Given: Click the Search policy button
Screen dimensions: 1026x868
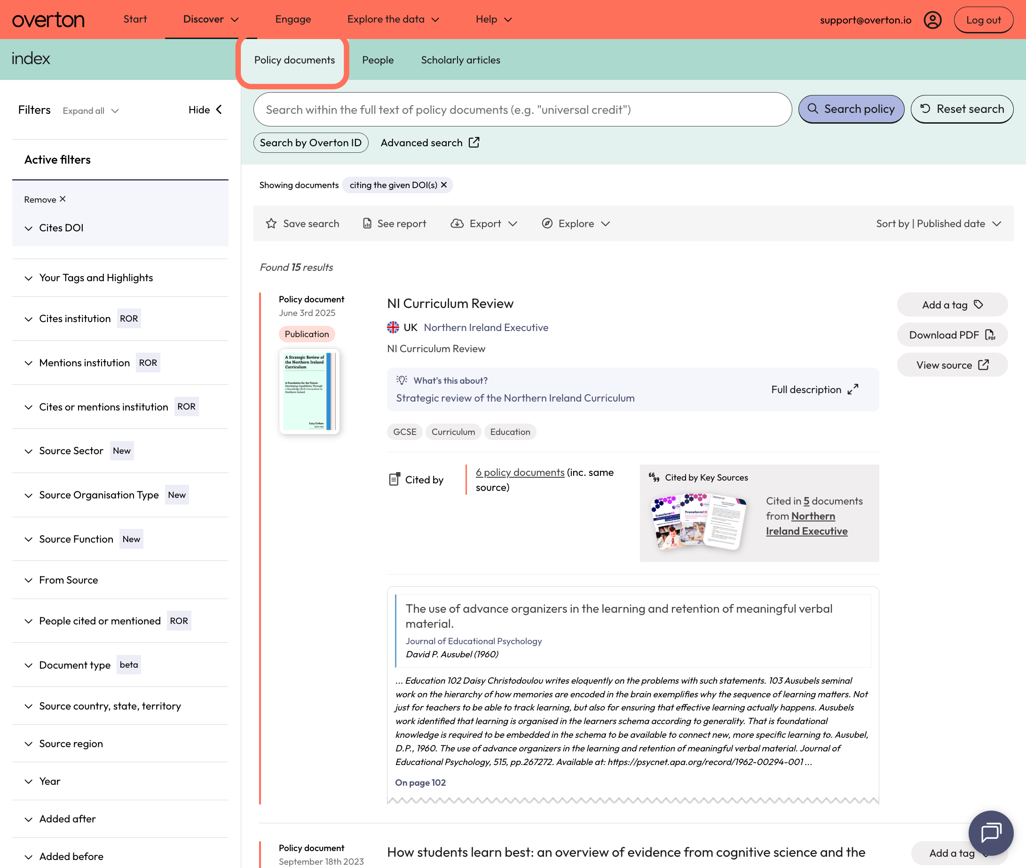Looking at the screenshot, I should pyautogui.click(x=851, y=109).
